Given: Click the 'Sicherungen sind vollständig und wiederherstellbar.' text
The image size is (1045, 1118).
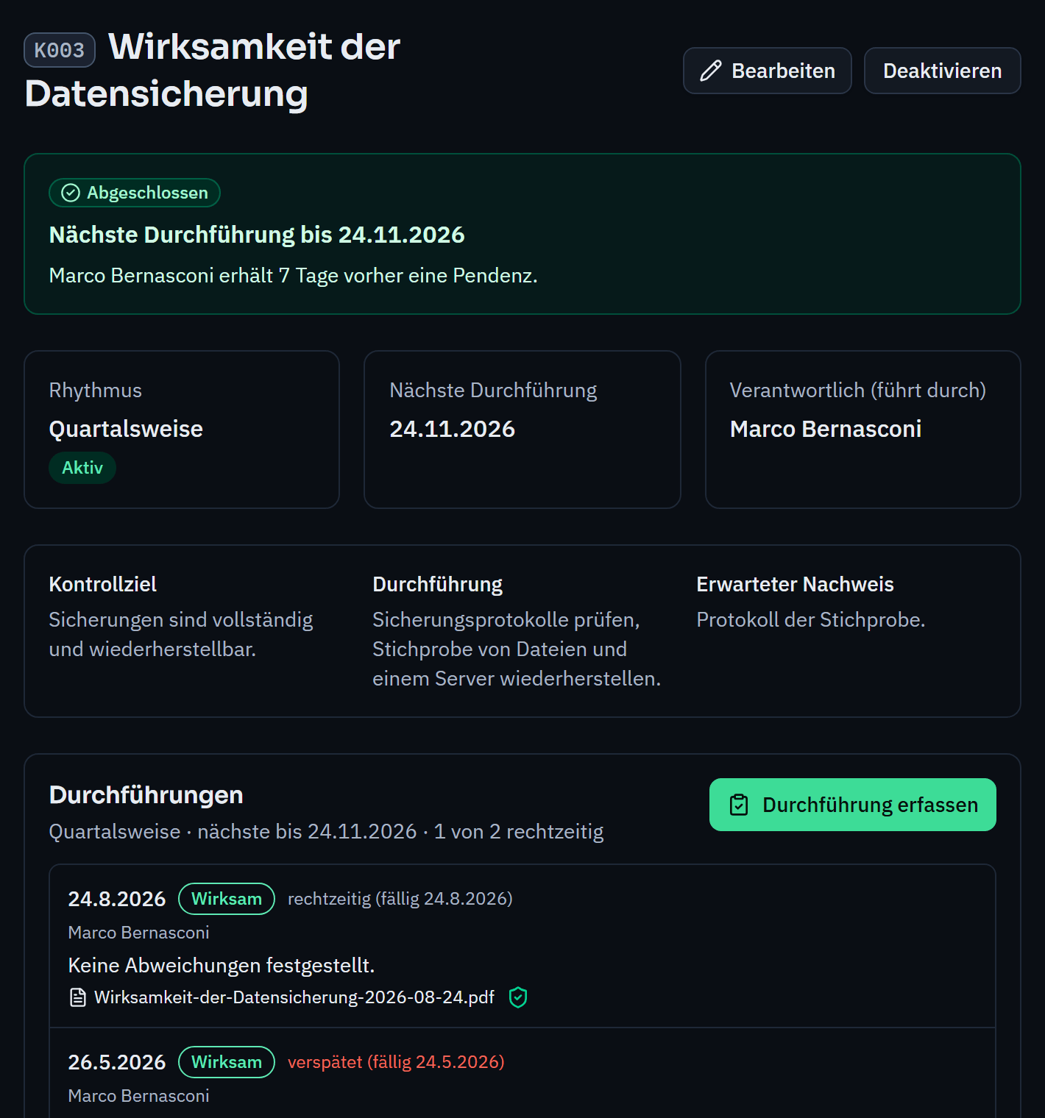Looking at the screenshot, I should (x=181, y=634).
